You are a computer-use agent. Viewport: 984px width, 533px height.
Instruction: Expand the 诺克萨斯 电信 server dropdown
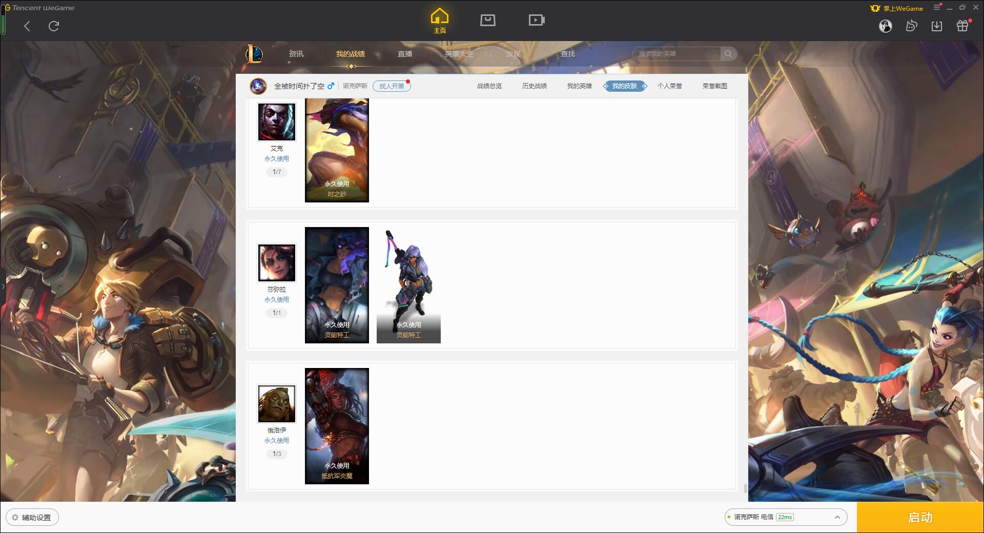tap(786, 517)
